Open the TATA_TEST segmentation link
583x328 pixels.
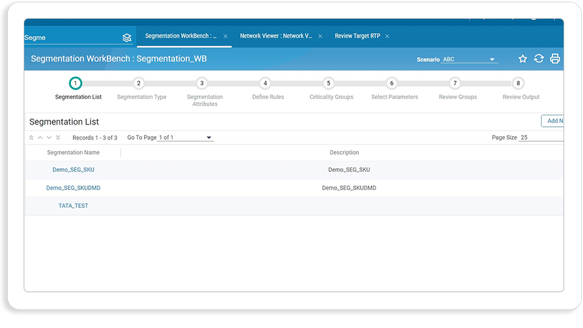[73, 206]
